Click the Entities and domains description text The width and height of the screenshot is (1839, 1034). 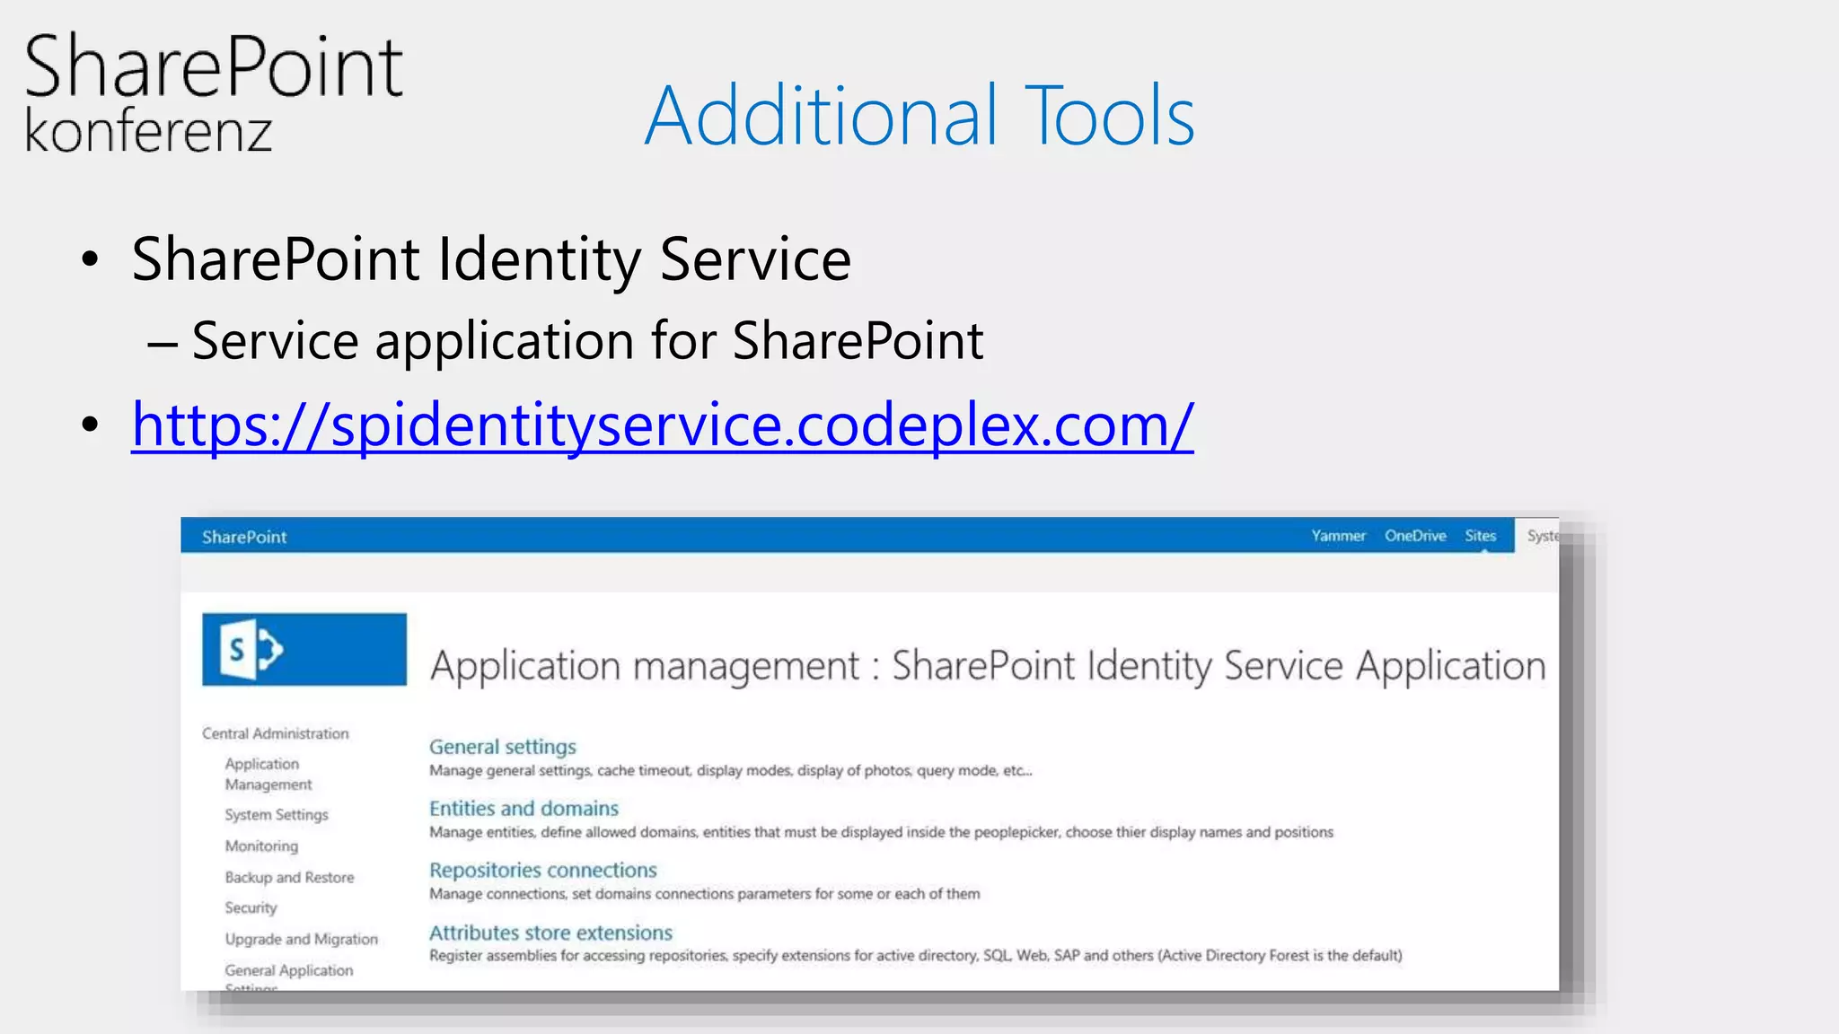pos(881,832)
